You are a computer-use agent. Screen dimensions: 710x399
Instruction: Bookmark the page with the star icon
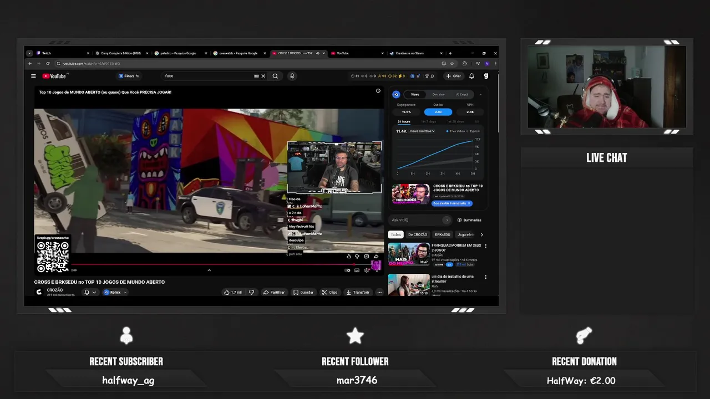point(452,63)
